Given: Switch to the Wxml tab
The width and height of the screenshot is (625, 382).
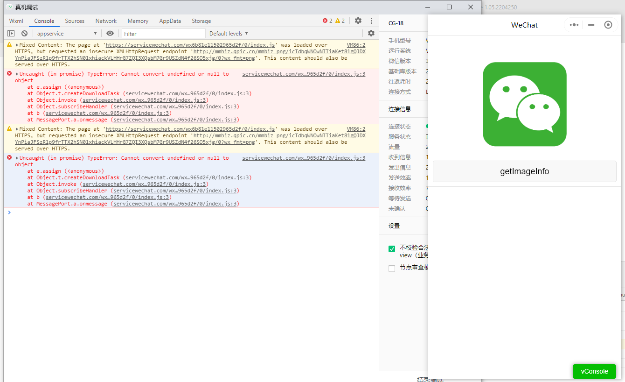Looking at the screenshot, I should coord(16,21).
